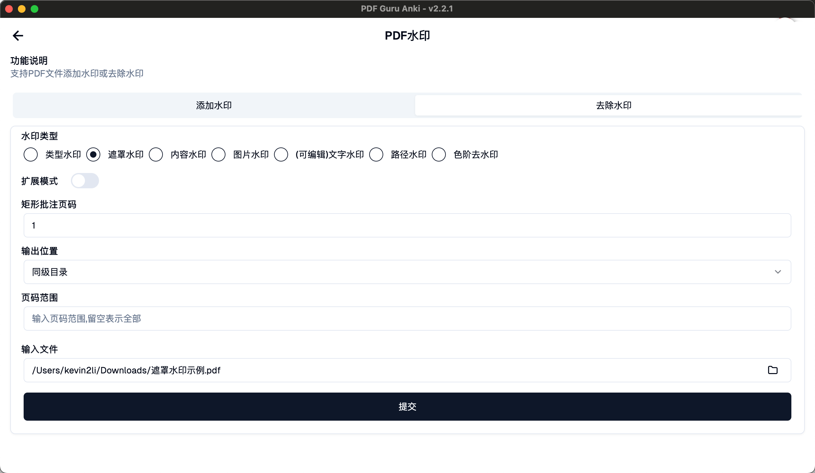The image size is (815, 473).
Task: Select the 路径水印 radio button
Action: pos(376,154)
